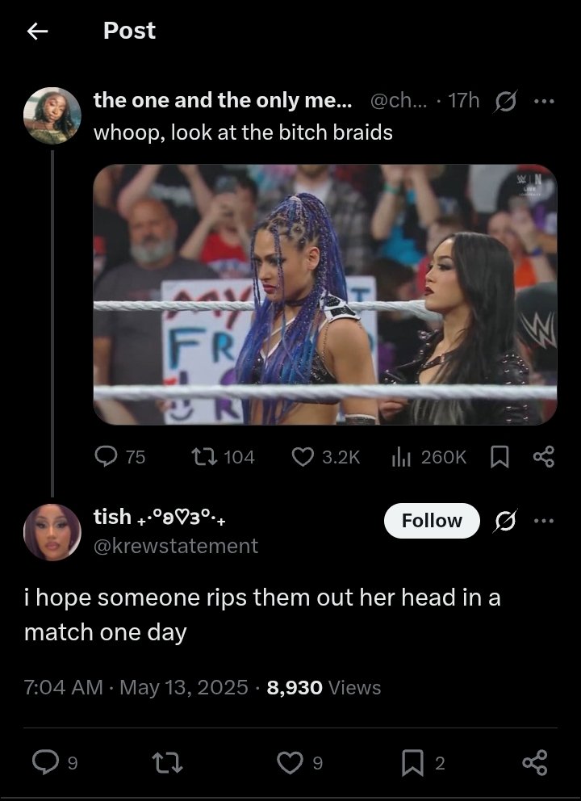Open the wrestling ring photo
The height and width of the screenshot is (801, 581).
[x=325, y=294]
